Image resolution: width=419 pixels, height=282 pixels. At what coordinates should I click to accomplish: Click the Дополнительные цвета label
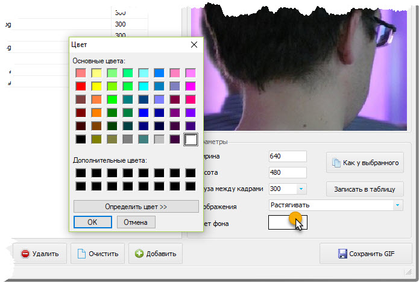coord(110,160)
